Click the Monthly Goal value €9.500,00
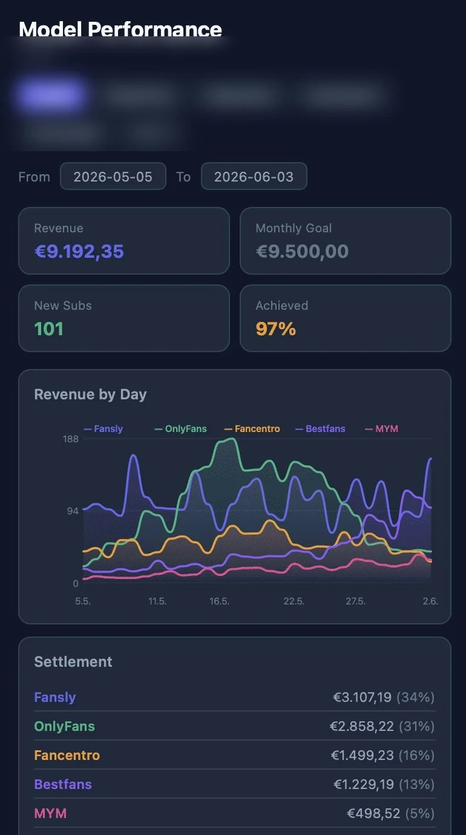Image resolution: width=466 pixels, height=835 pixels. 302,251
